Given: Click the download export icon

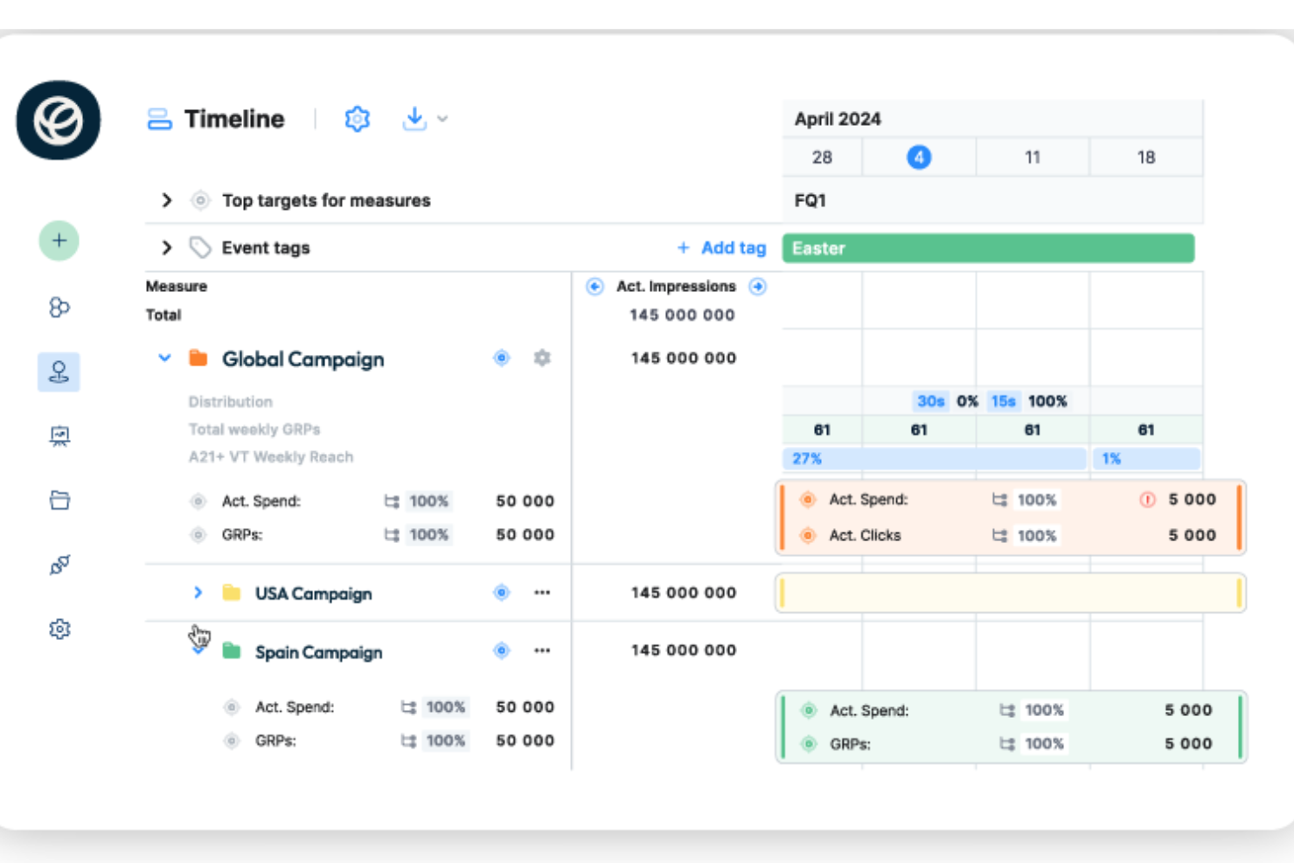Looking at the screenshot, I should coord(414,118).
